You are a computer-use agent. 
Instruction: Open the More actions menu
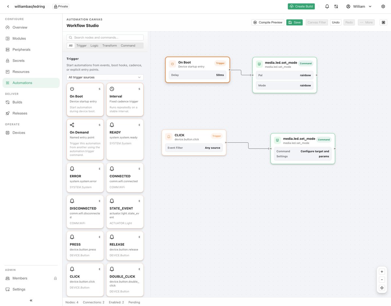click(366, 22)
